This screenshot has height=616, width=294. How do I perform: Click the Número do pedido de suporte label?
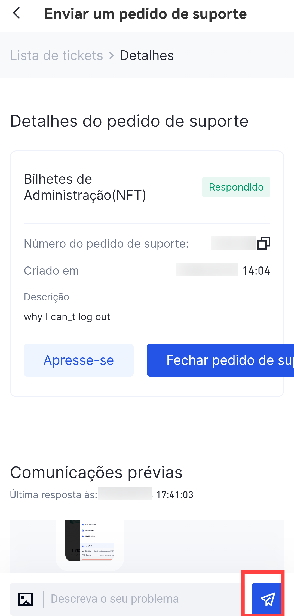coord(106,244)
